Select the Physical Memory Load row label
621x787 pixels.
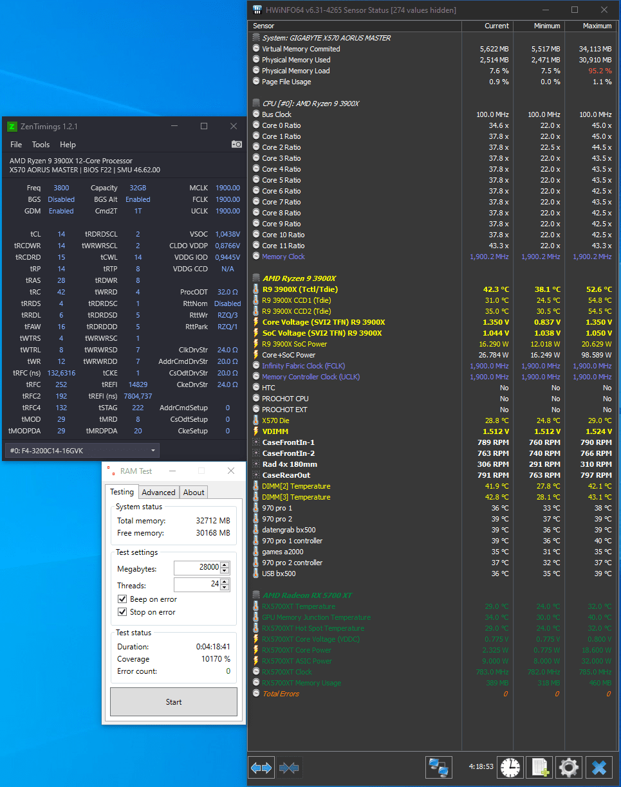[296, 71]
